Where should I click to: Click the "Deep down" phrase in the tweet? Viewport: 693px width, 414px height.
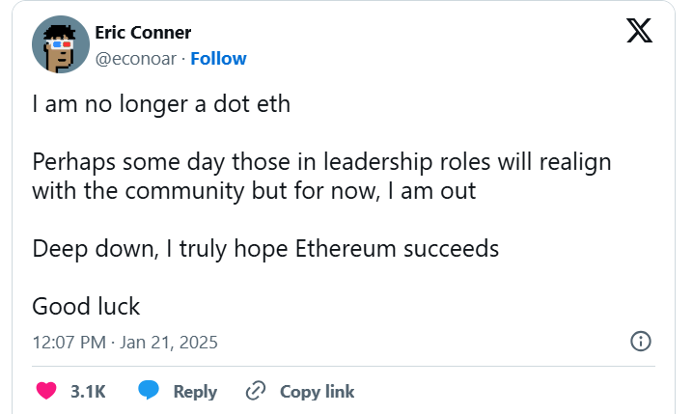point(91,248)
